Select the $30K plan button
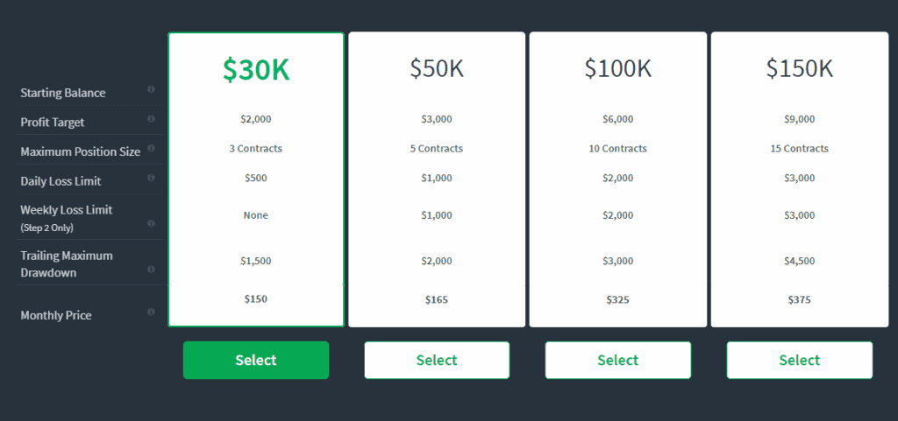The width and height of the screenshot is (898, 421). click(256, 360)
